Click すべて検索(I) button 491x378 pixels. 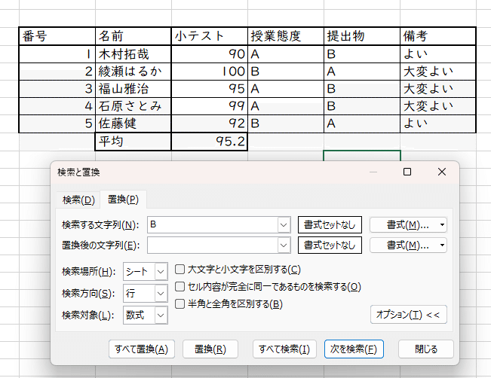tap(284, 349)
